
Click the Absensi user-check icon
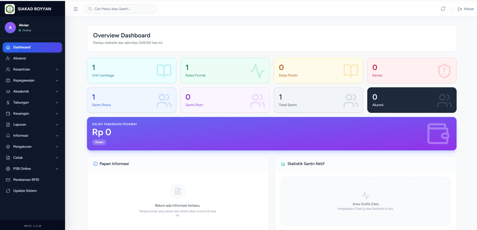pos(8,58)
